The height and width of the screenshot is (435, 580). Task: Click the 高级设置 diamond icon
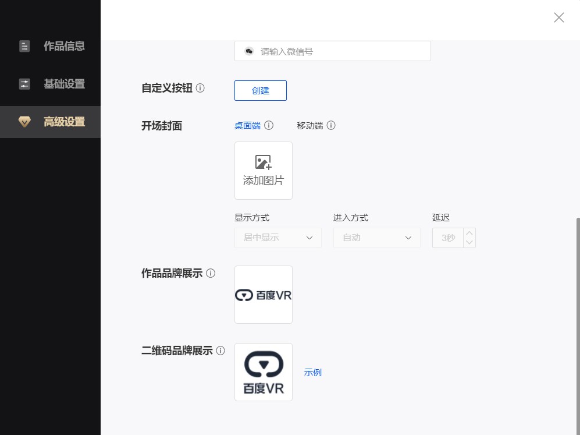tap(24, 122)
